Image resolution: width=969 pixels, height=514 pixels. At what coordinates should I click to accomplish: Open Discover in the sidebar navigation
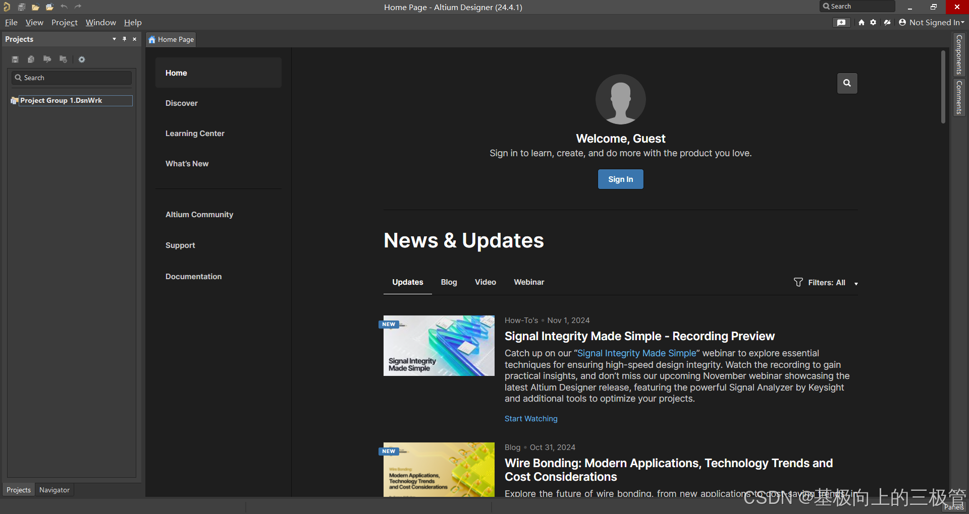tap(181, 103)
